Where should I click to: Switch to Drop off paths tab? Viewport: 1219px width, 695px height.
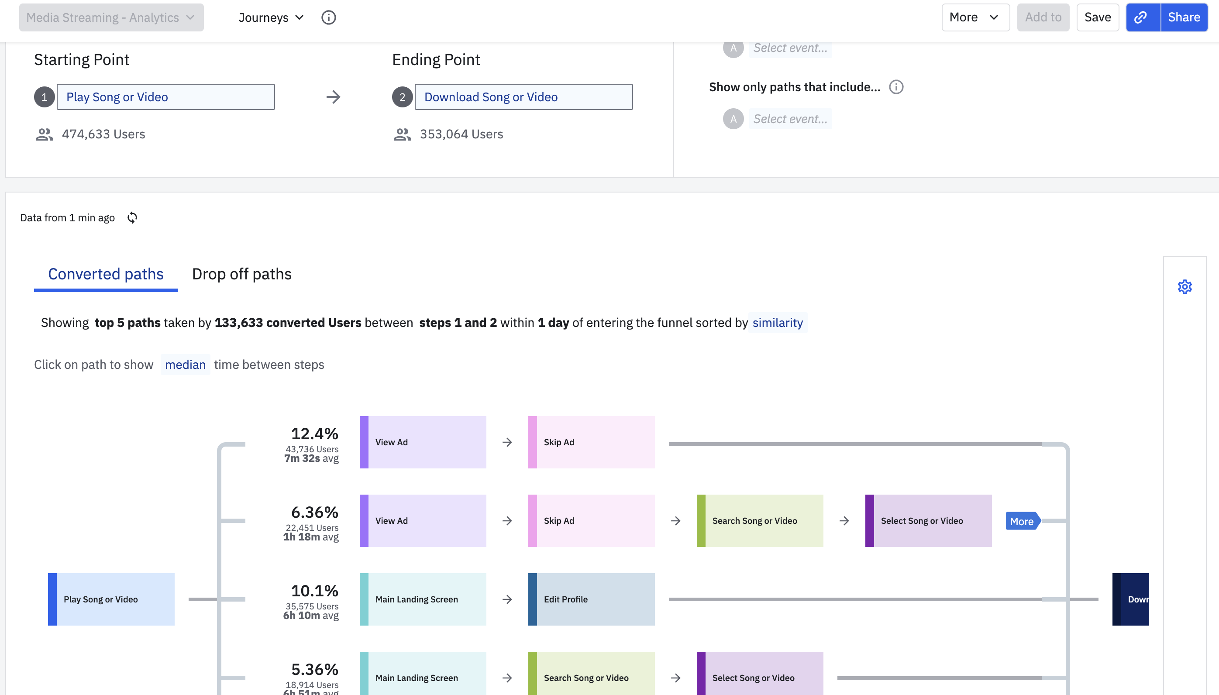241,274
